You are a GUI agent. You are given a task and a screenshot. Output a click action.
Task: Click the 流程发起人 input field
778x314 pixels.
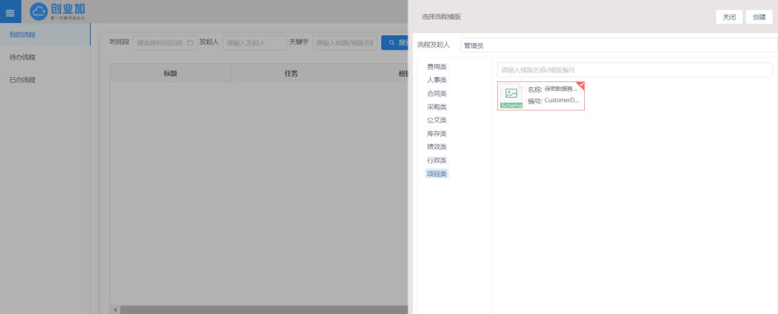click(616, 45)
